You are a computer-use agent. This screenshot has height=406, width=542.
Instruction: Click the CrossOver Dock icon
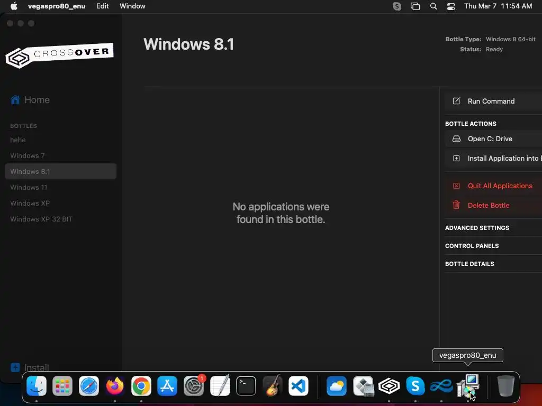pyautogui.click(x=389, y=385)
